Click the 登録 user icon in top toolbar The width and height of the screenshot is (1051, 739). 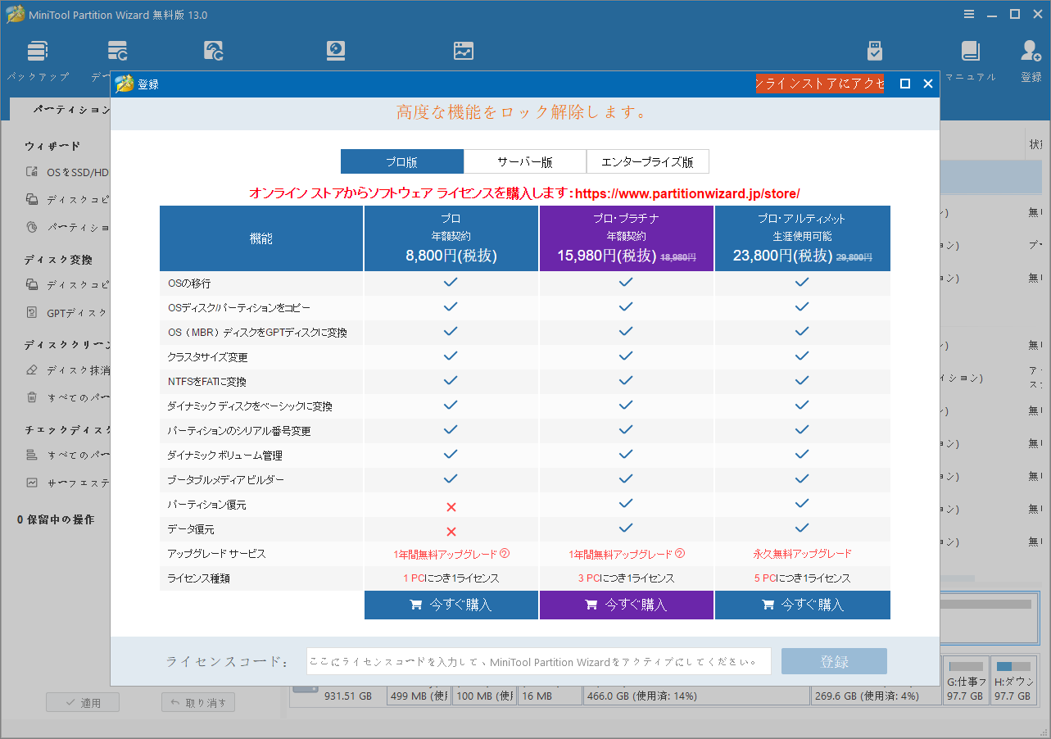[1031, 52]
